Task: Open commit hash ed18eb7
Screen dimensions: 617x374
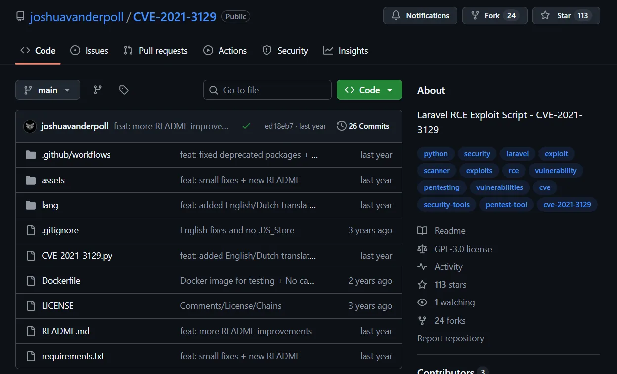Action: point(279,126)
